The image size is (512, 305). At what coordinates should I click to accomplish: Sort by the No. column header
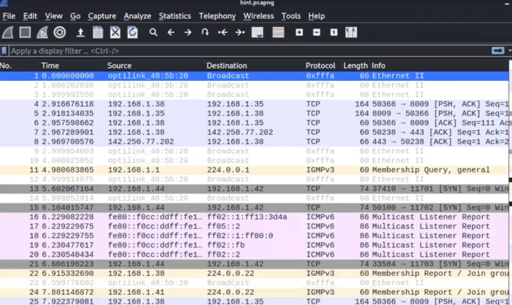[x=19, y=66]
